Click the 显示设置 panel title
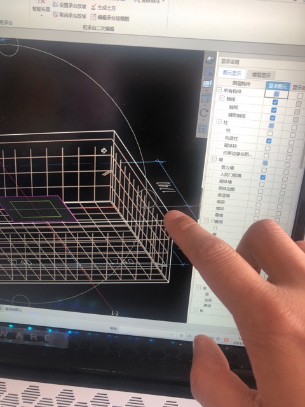305x407 pixels. coord(230,62)
